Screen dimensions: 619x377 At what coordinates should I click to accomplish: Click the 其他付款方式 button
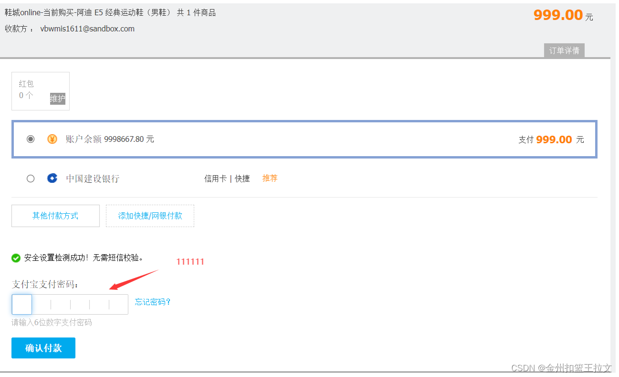coord(55,216)
